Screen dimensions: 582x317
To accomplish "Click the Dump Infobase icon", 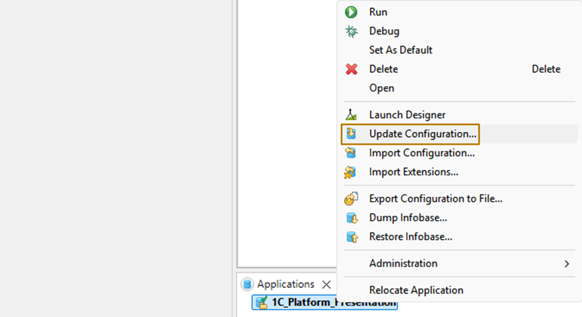I will point(351,218).
